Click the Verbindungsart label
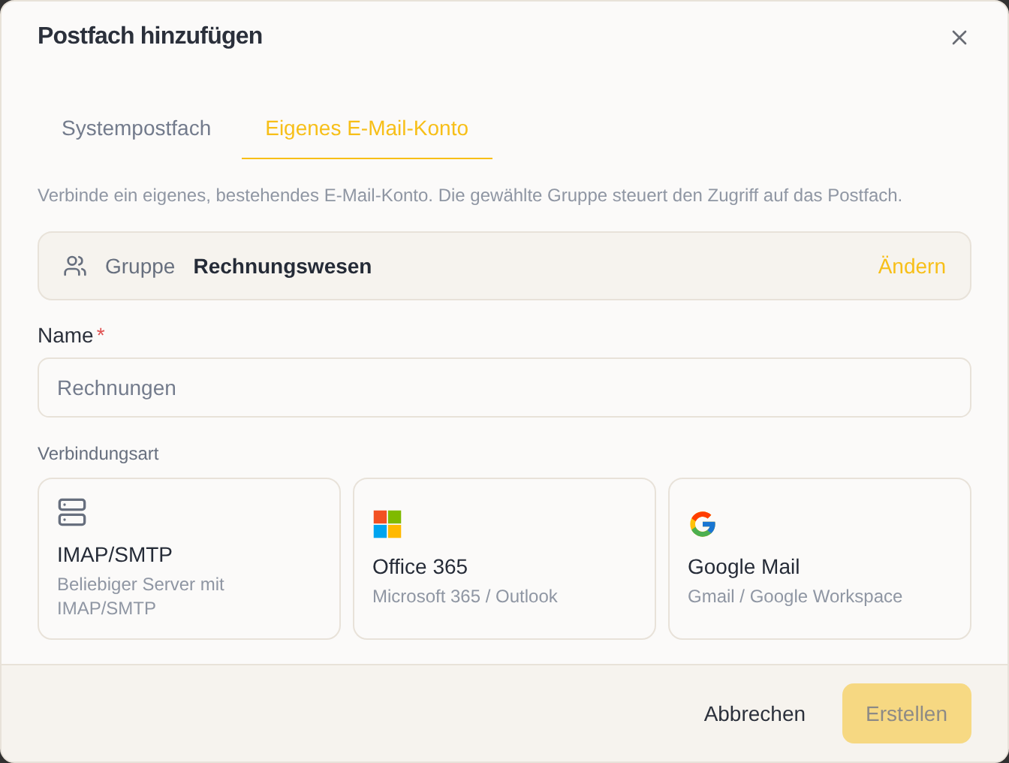Viewport: 1009px width, 763px height. point(98,454)
